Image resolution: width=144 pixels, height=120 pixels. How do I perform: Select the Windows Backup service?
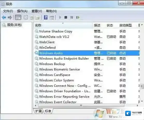[x=52, y=64]
